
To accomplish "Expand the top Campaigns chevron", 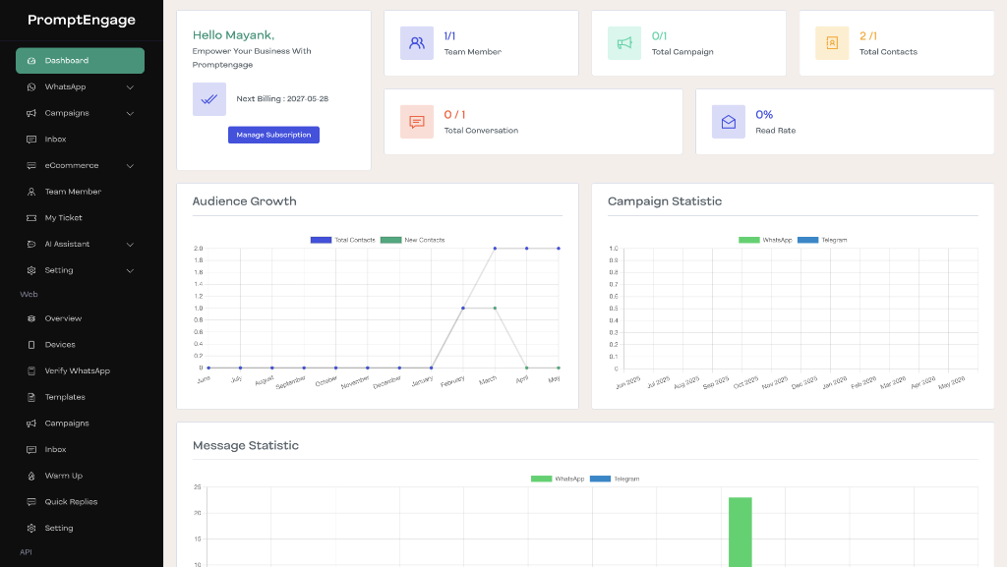I will 130,114.
